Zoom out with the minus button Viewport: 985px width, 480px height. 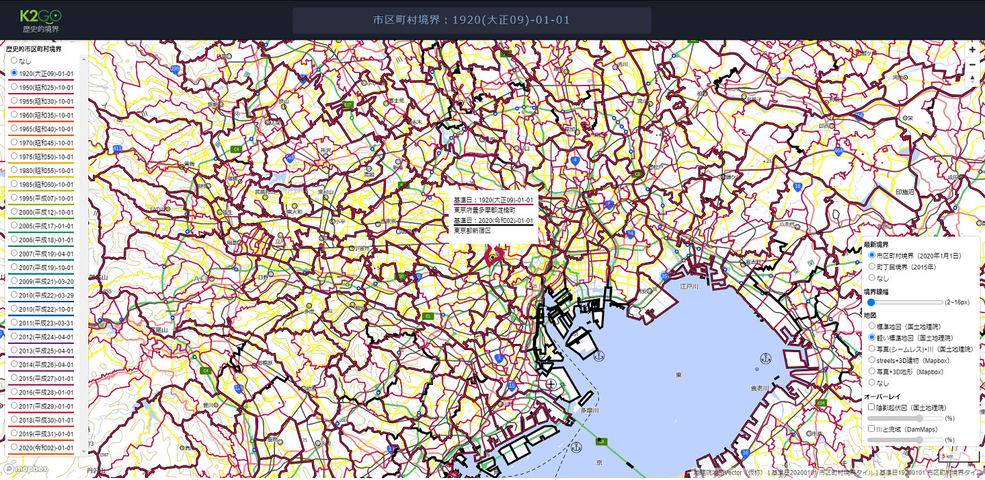coord(973,65)
